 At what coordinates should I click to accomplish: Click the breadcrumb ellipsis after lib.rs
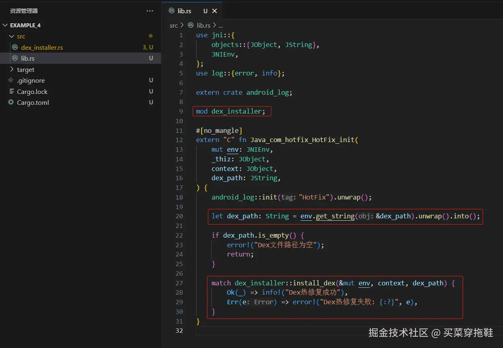pos(221,25)
